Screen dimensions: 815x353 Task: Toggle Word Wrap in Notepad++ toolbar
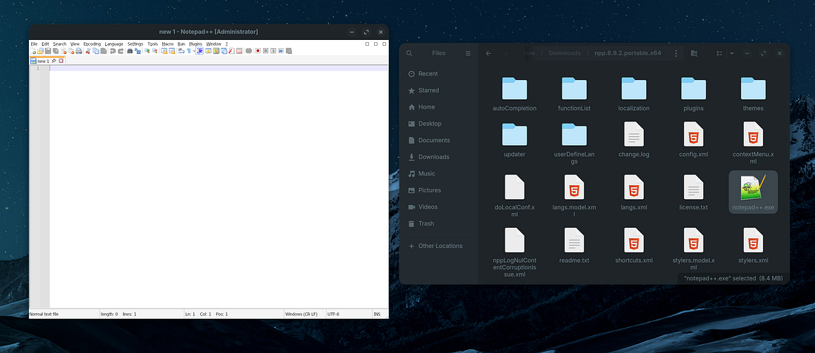click(x=181, y=51)
